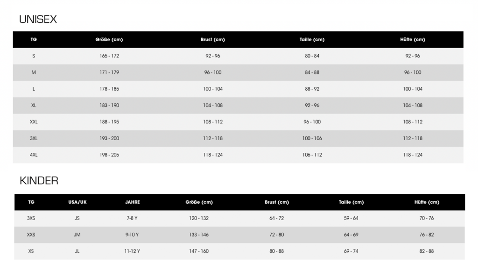Select kids hip value 82 - 88
Viewport: 478px width, 279px height.
pyautogui.click(x=427, y=251)
